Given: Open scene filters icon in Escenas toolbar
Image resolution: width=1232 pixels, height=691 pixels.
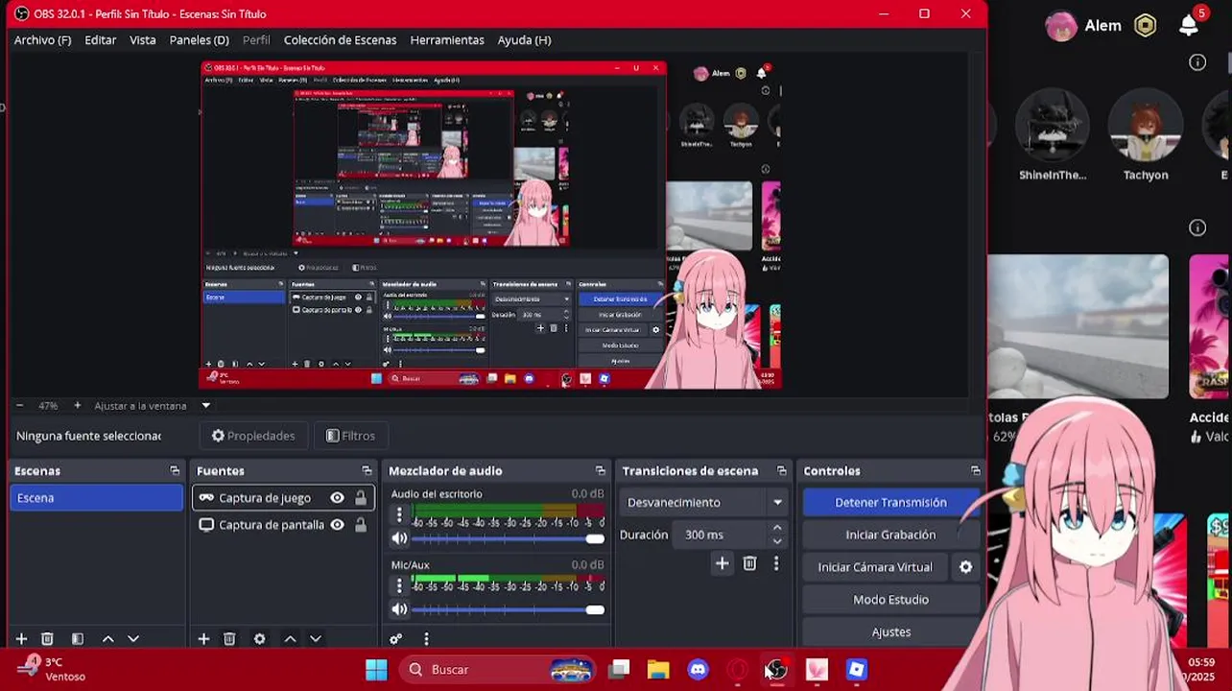Looking at the screenshot, I should pos(78,639).
